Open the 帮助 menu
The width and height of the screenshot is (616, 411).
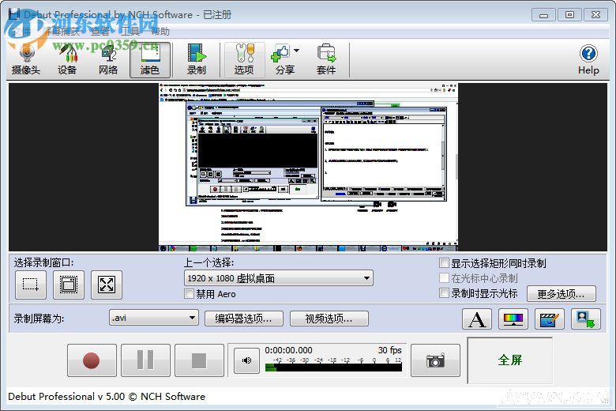(x=160, y=32)
